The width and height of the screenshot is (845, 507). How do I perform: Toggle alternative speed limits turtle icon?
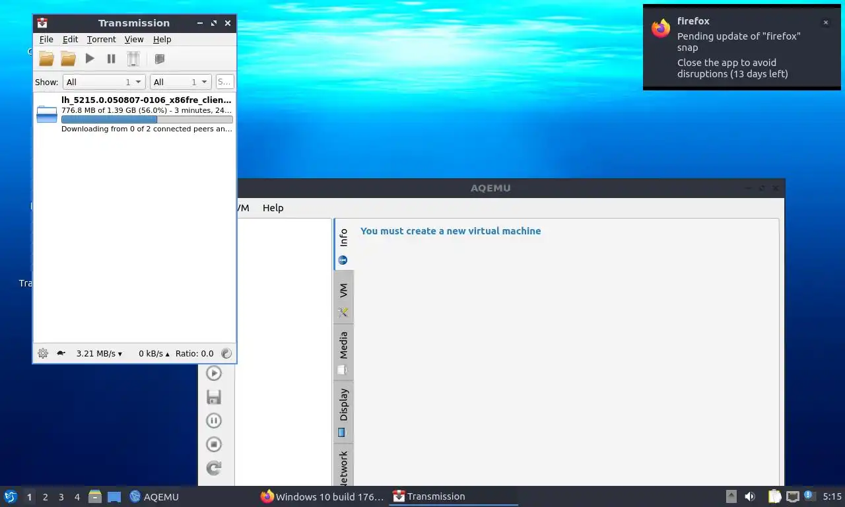(61, 353)
